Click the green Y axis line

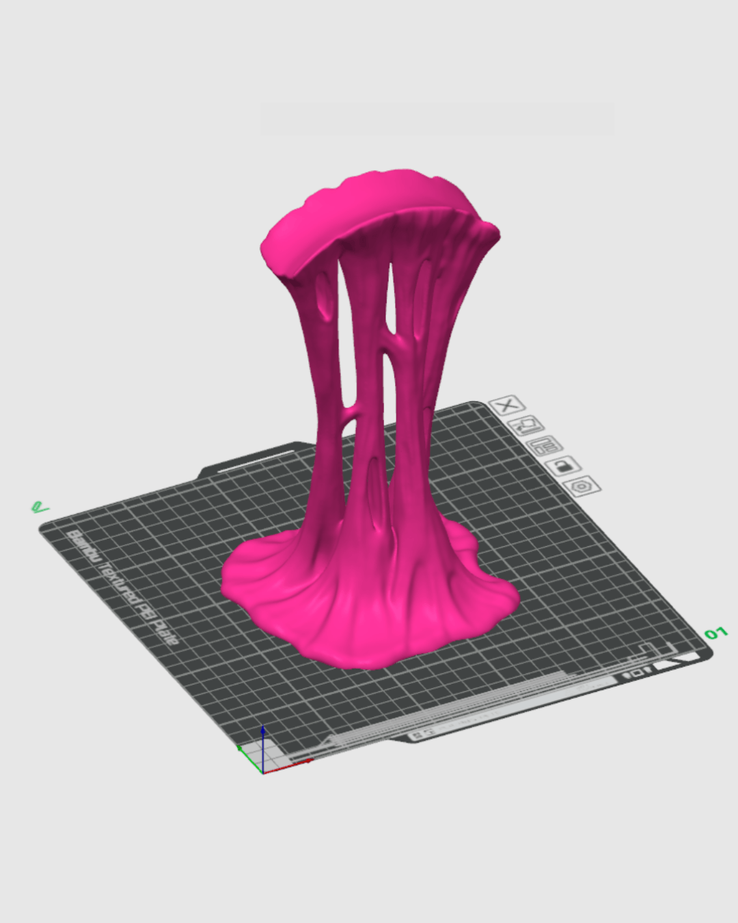[x=249, y=759]
